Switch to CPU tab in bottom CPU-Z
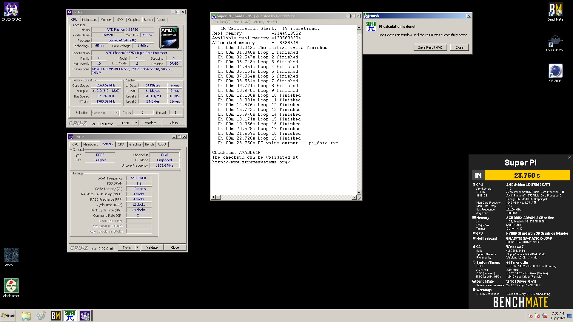 pyautogui.click(x=76, y=144)
